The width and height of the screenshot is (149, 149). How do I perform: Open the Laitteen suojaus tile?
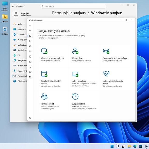[84, 79]
